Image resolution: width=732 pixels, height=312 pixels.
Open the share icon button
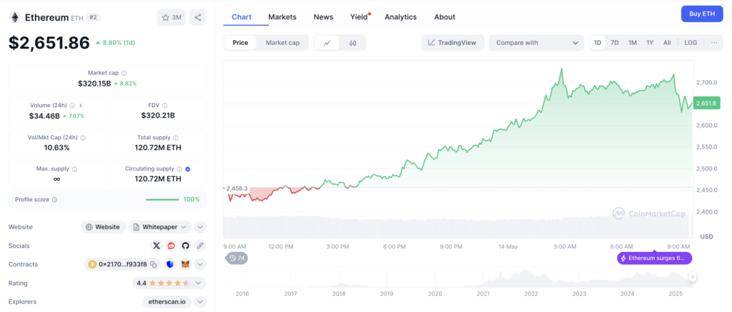[198, 18]
